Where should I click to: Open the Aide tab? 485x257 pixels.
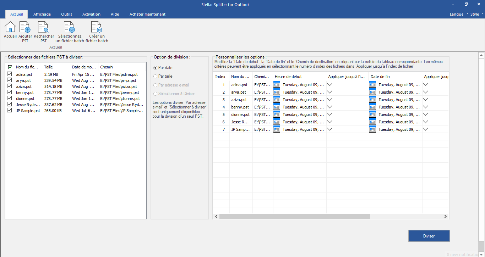(115, 14)
